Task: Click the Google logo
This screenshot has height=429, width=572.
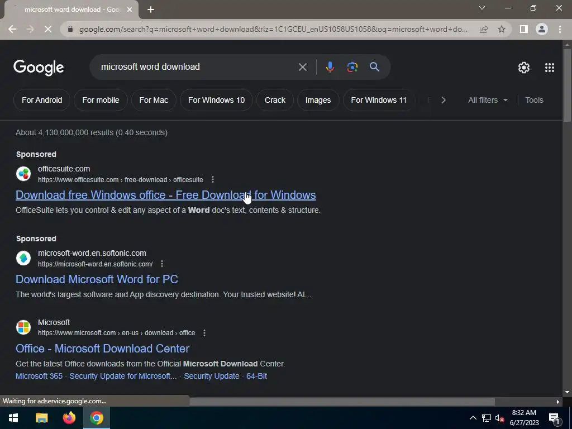Action: tap(39, 68)
